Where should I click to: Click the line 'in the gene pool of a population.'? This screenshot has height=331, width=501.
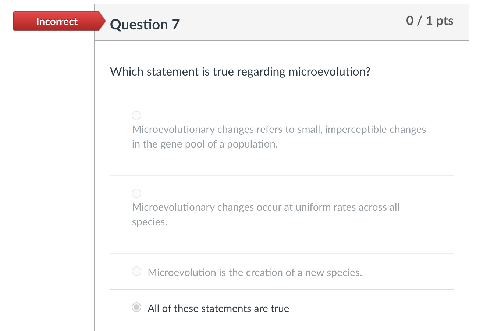pyautogui.click(x=205, y=144)
